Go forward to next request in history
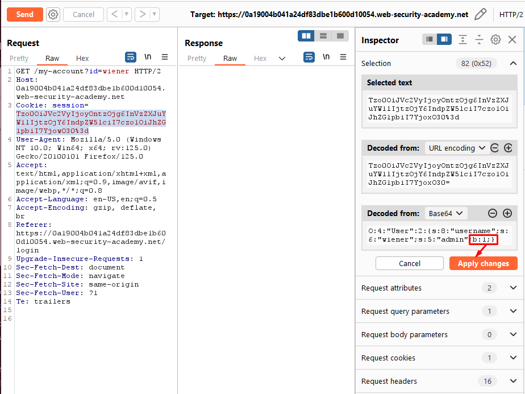 pos(143,14)
